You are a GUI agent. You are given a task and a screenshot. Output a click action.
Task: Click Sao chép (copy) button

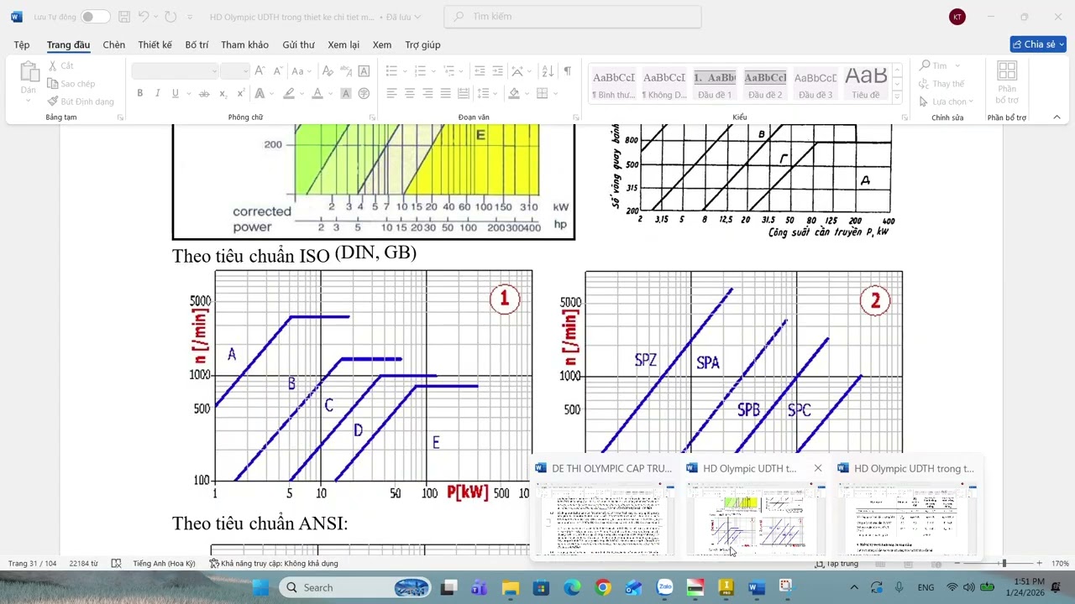71,83
